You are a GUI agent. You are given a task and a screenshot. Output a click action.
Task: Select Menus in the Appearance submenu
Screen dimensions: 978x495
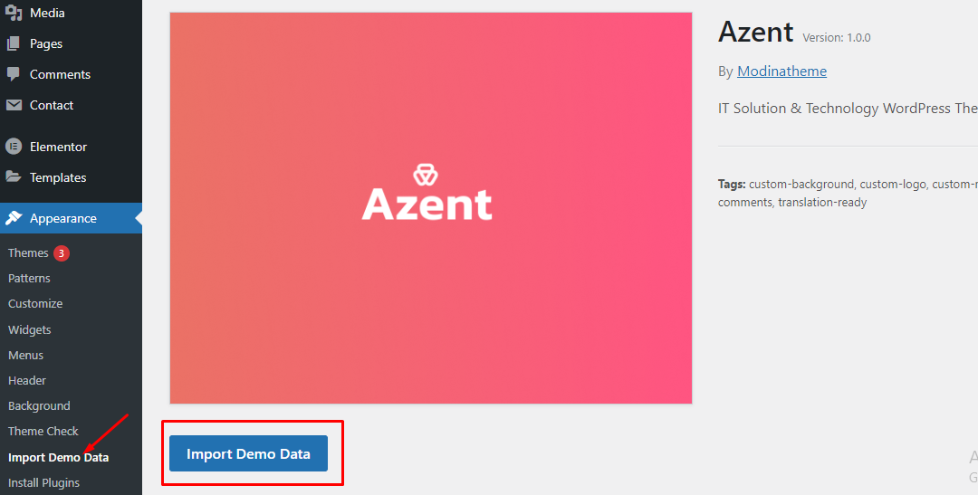click(25, 355)
